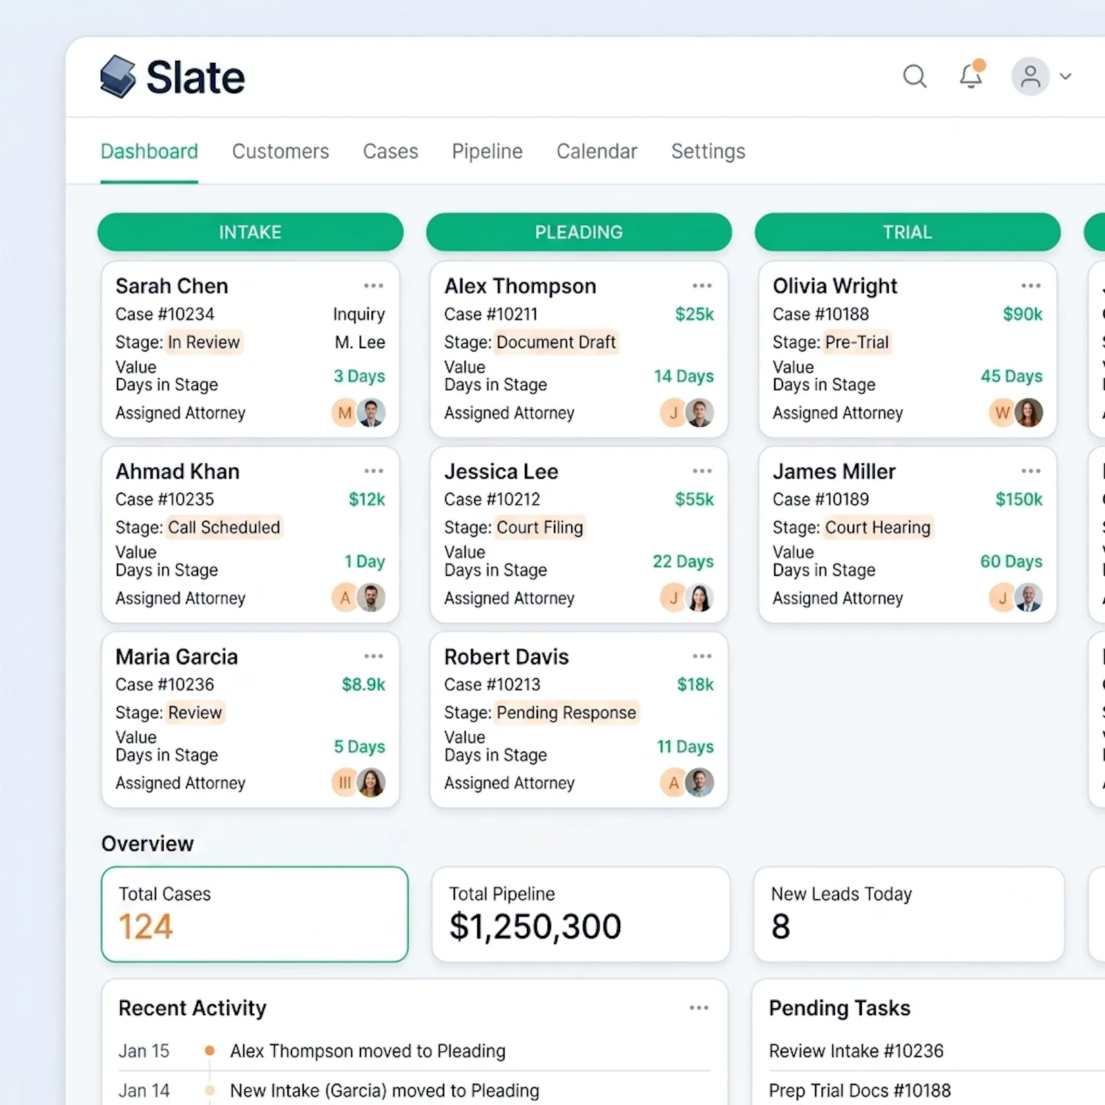Viewport: 1105px width, 1105px height.
Task: Click the Pending Response stage tag
Action: [x=566, y=713]
